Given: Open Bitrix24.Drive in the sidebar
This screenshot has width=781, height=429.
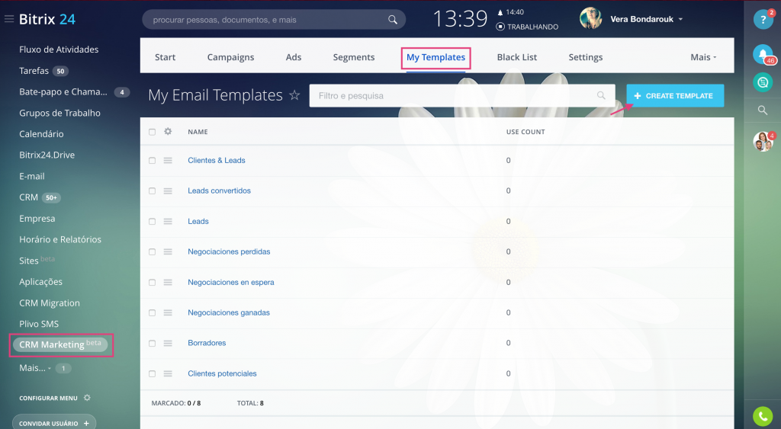Looking at the screenshot, I should 47,155.
